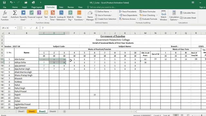Open Logical functions menu
The width and height of the screenshot is (206, 116).
tap(39, 15)
